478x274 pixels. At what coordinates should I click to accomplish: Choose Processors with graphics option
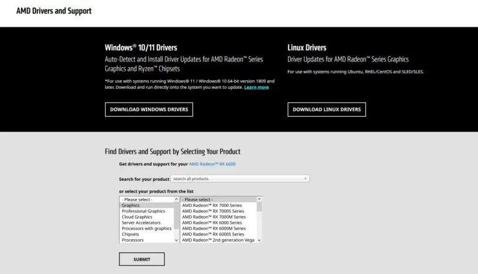[147, 229]
